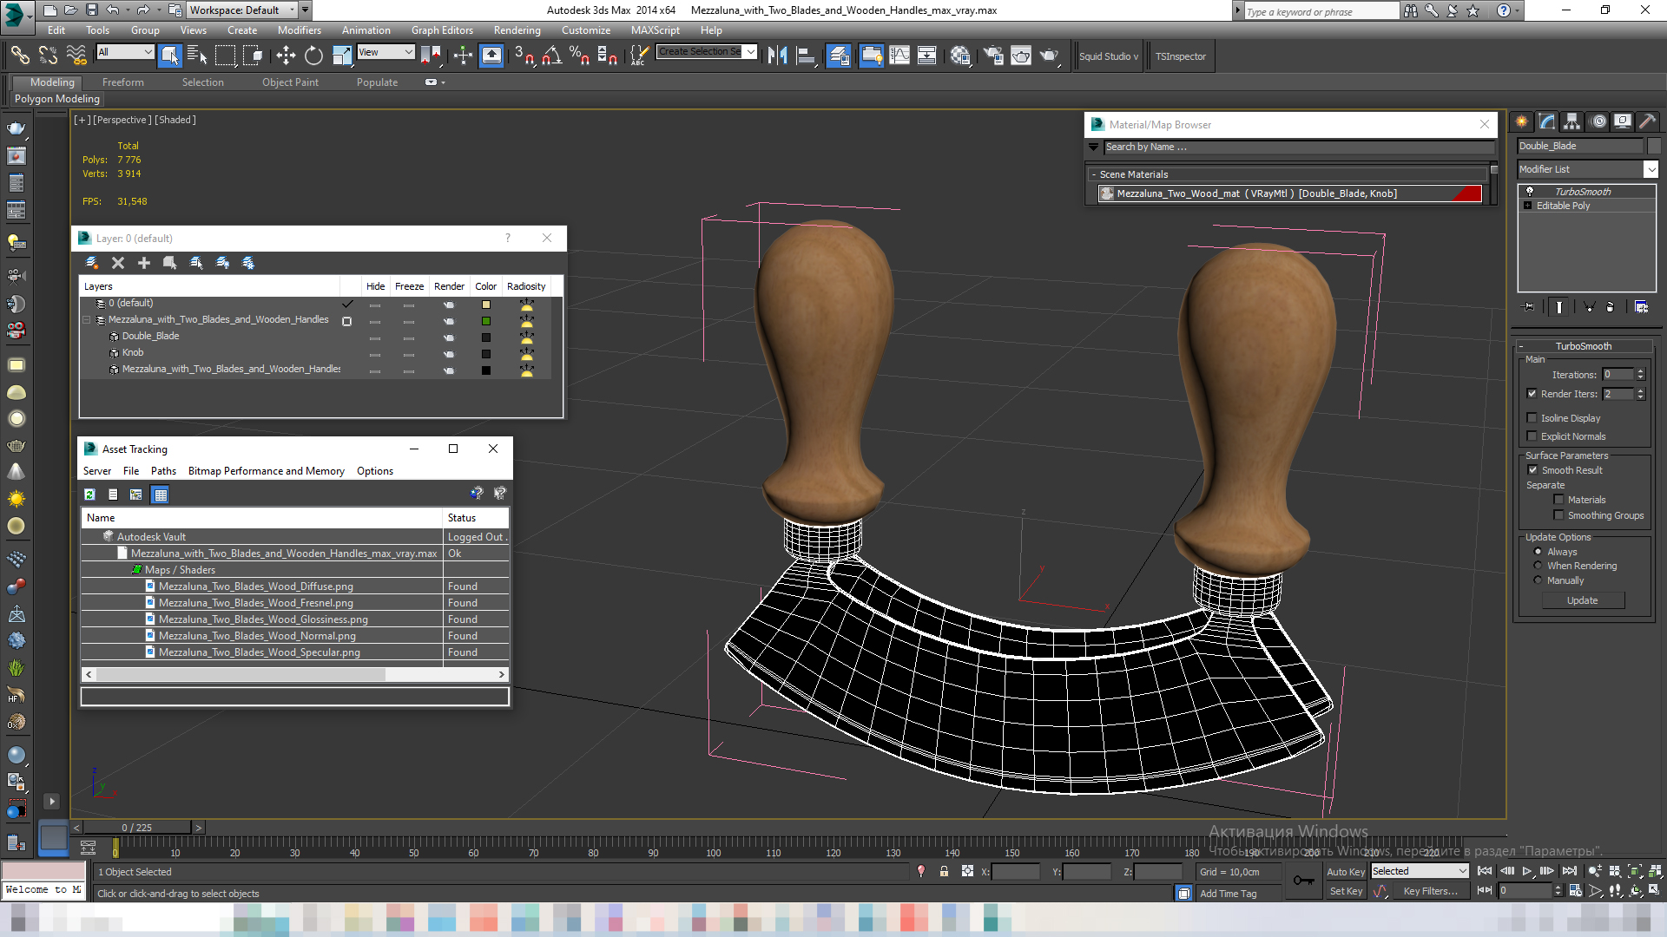Click the Mirror tool icon

777,56
